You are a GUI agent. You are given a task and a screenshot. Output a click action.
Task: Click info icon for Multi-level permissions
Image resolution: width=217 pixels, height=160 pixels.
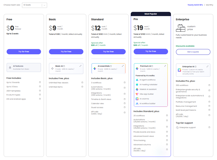[x=209, y=110]
